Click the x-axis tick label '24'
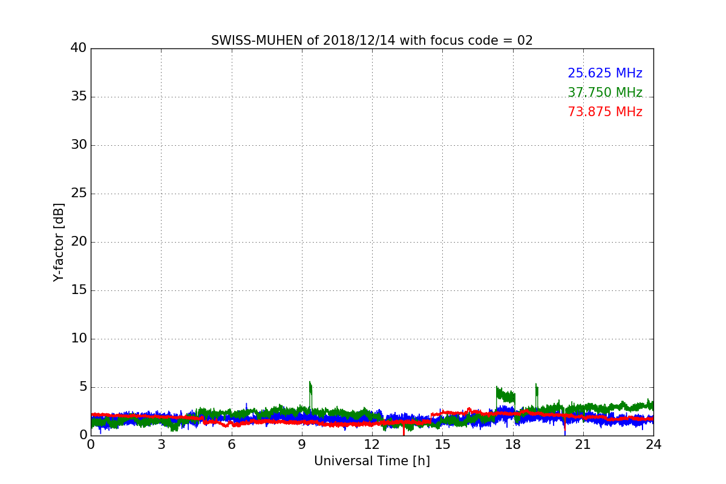Screen dimensions: 726x484 653,444
